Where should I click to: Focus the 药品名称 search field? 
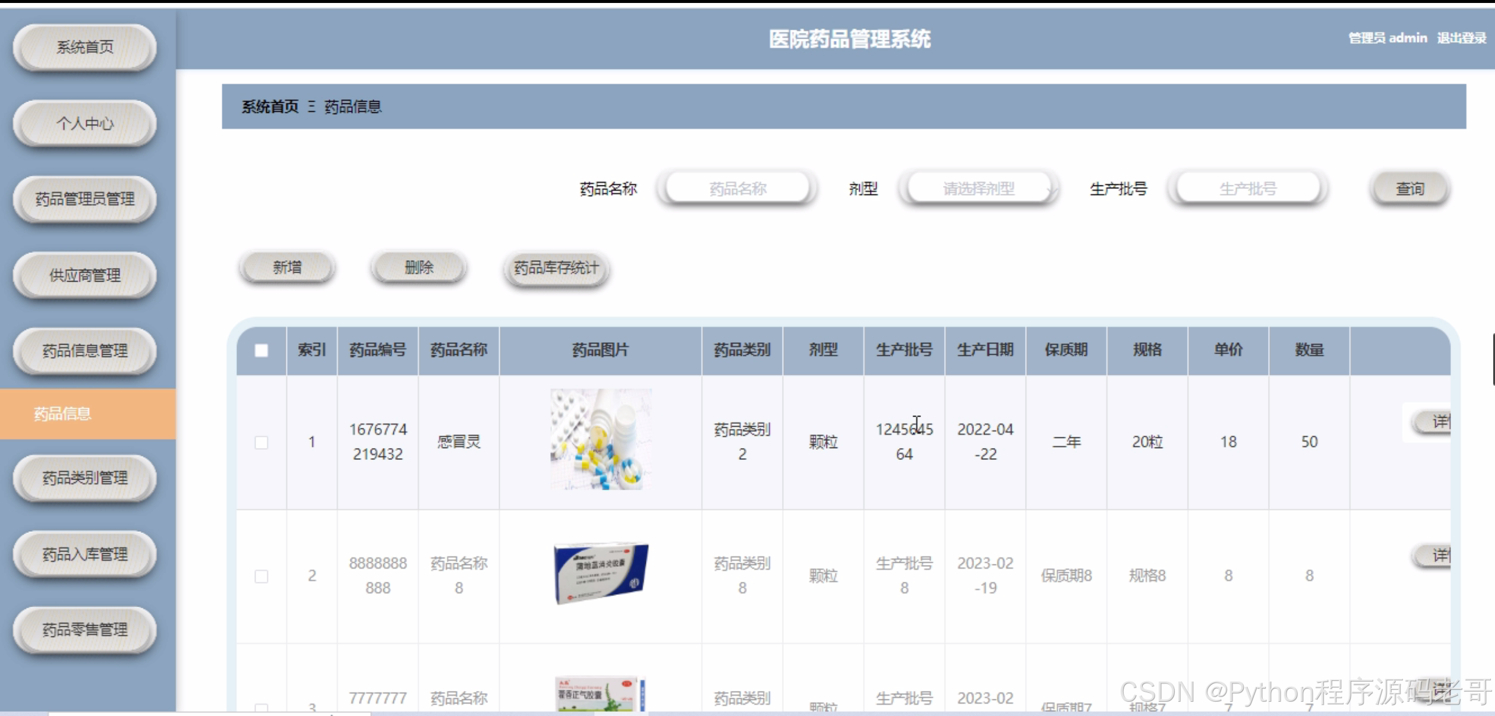(737, 189)
